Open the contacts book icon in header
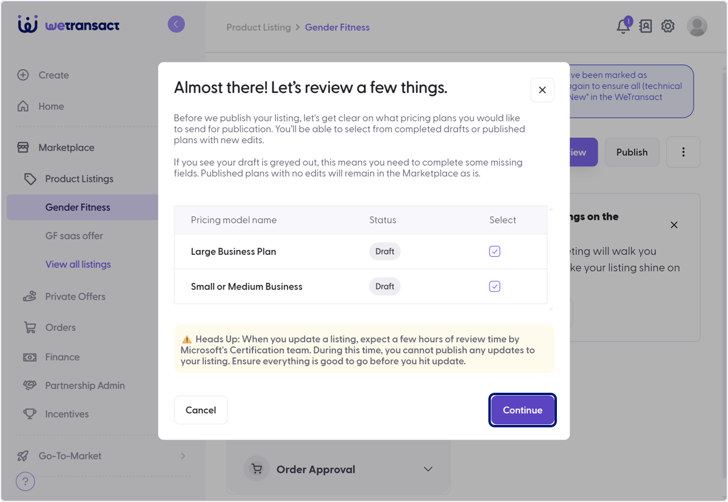 [x=645, y=26]
